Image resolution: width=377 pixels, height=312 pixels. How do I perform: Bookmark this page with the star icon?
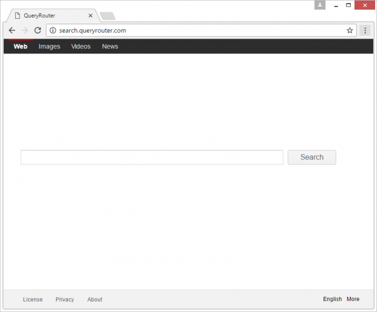(350, 30)
